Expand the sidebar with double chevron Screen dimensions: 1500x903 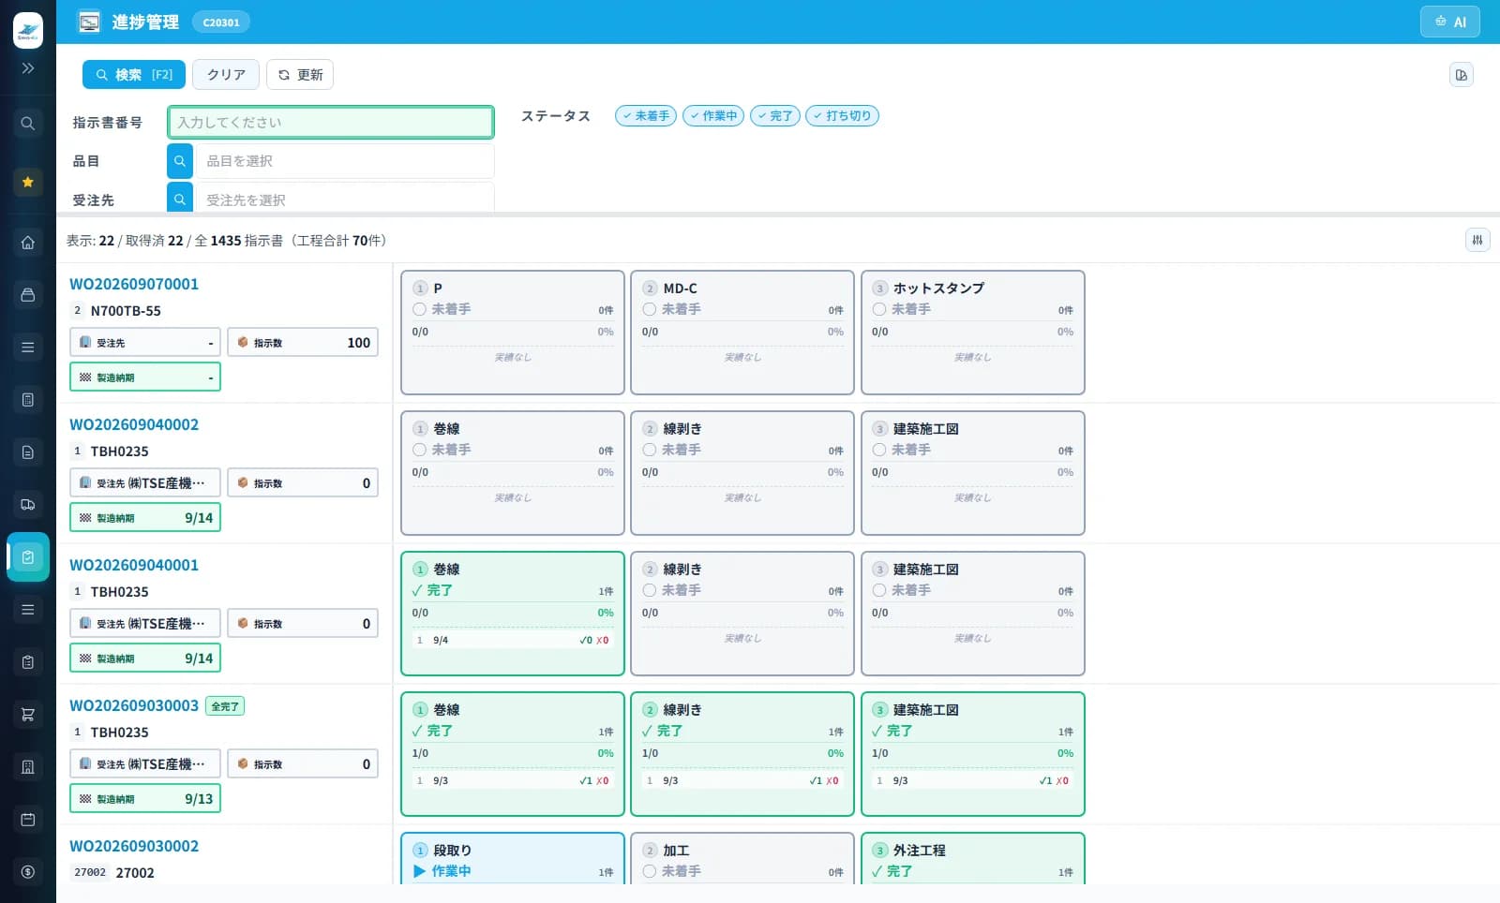28,68
